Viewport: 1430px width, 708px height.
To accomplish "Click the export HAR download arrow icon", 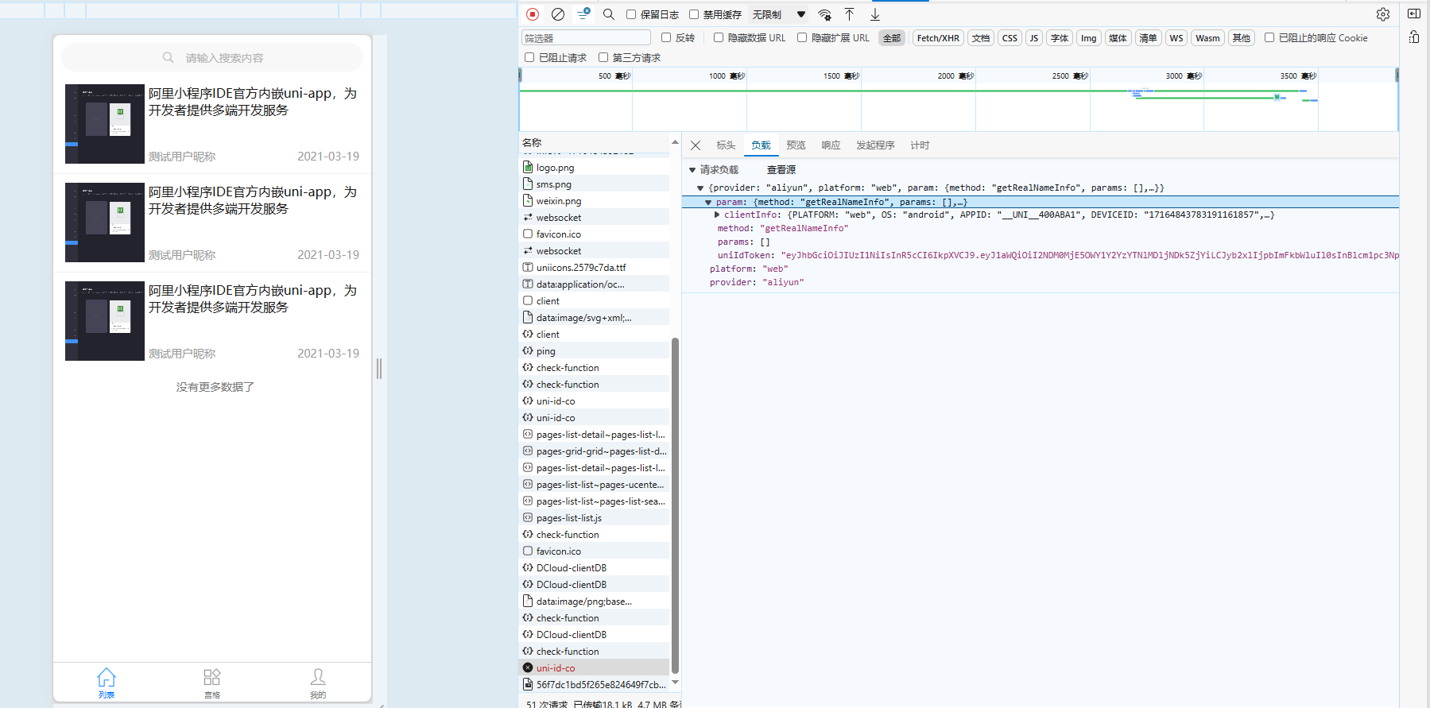I will click(874, 14).
